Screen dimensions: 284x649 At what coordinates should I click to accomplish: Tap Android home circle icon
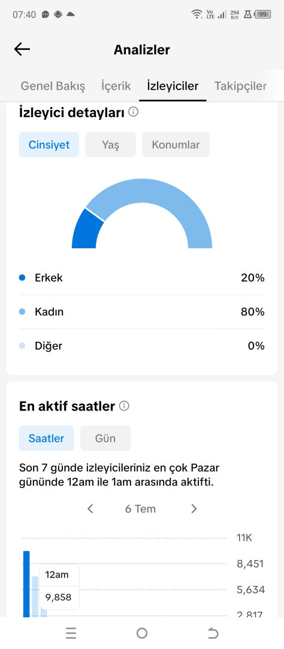(x=142, y=633)
